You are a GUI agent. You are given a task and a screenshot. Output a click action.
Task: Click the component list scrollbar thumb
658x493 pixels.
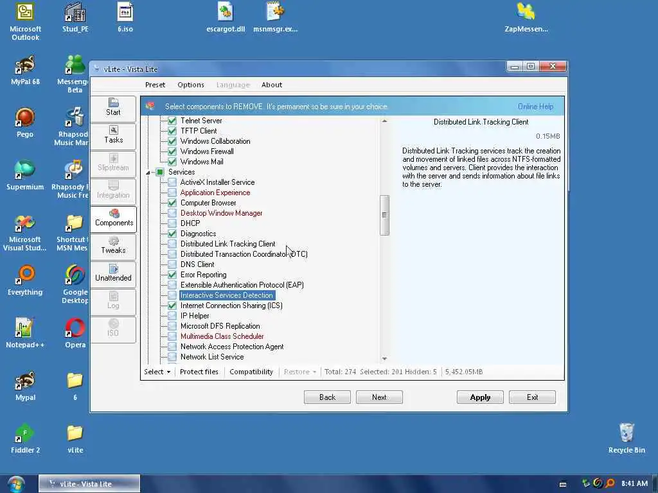click(384, 216)
